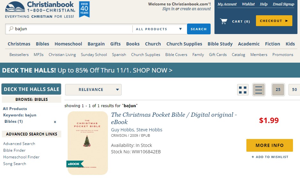Open the Relevance sort dropdown
The height and width of the screenshot is (180, 300).
(93, 90)
